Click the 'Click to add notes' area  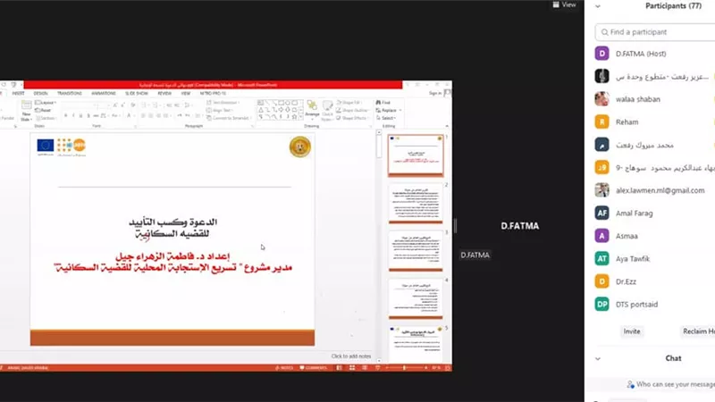[350, 356]
